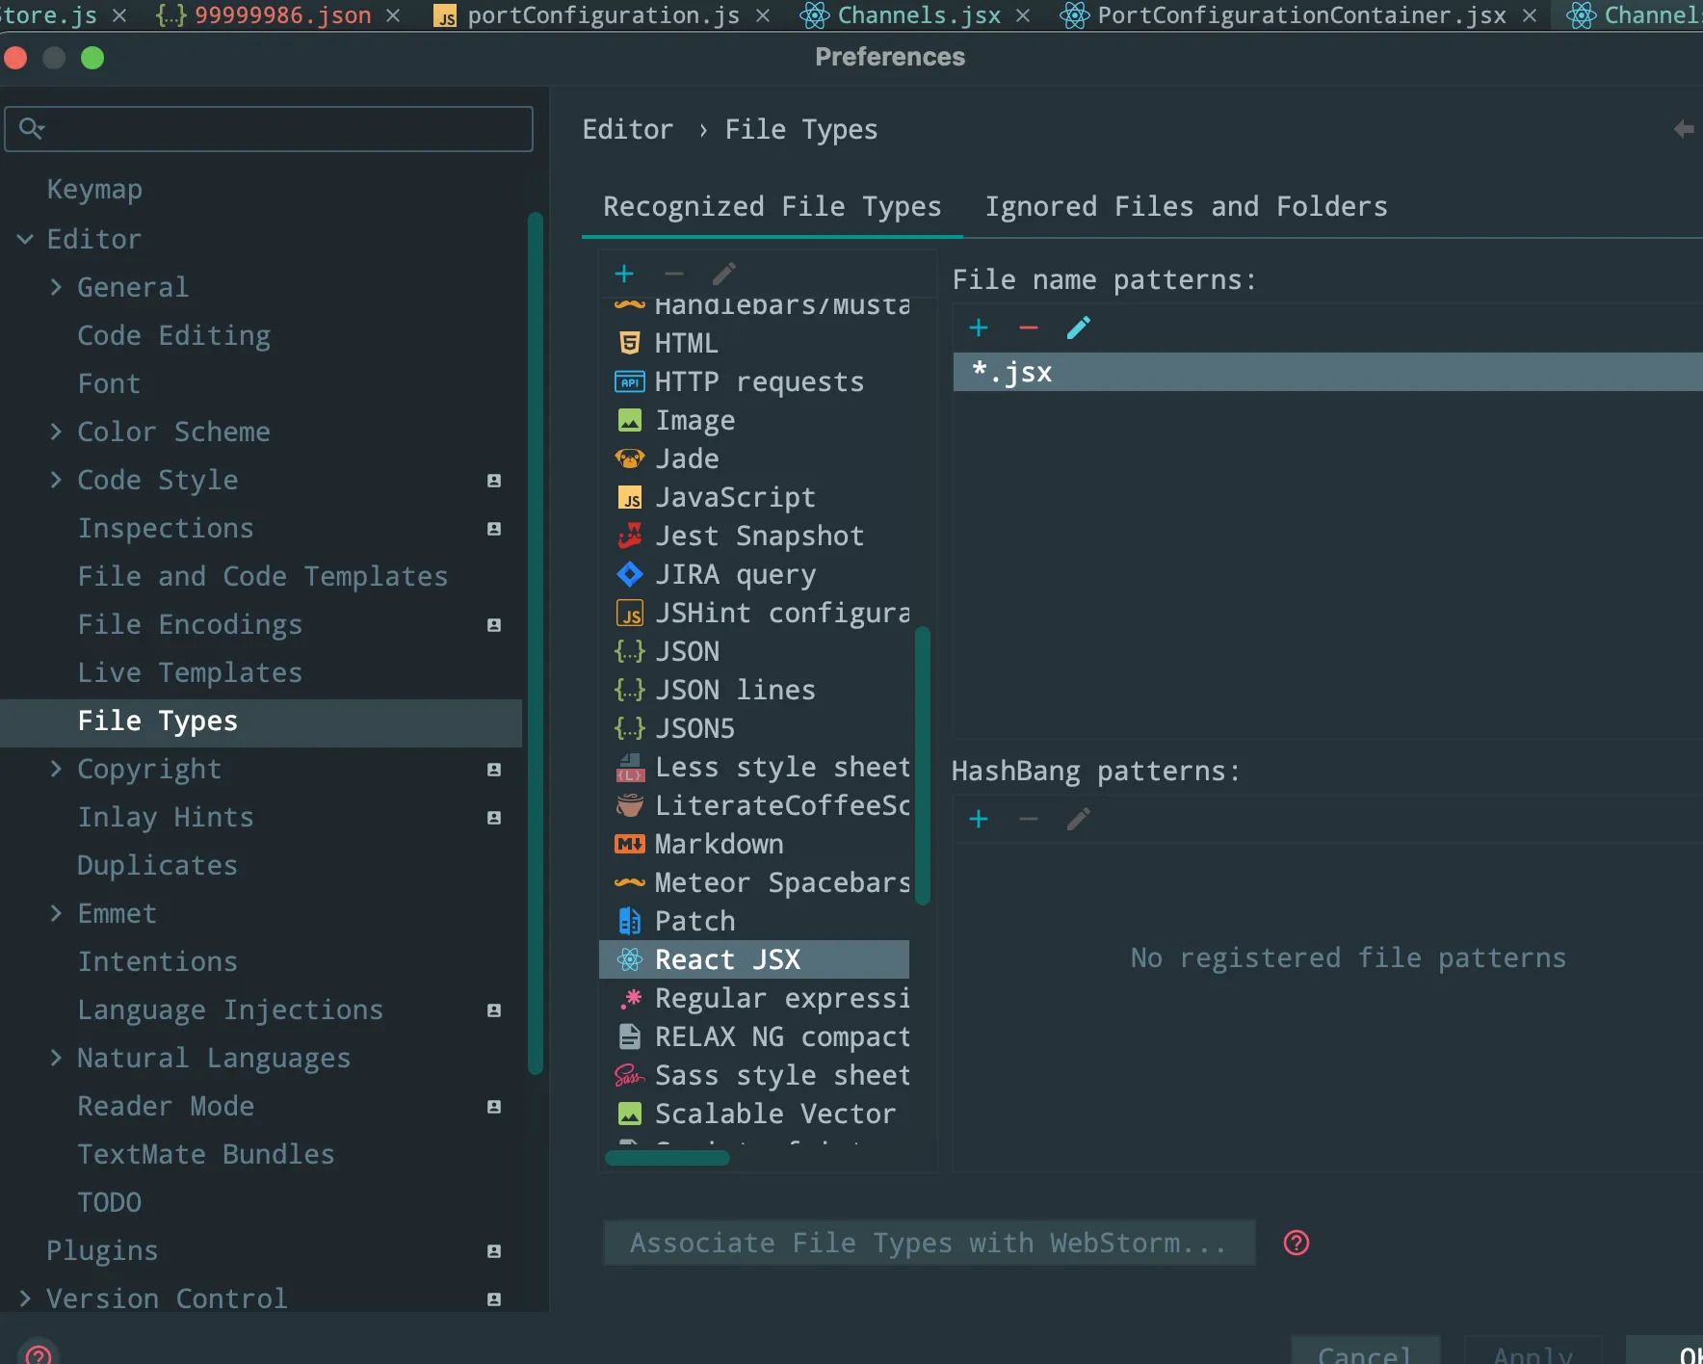Screen dimensions: 1703x1364
Task: Click the settings tree vertical scrollbar
Action: click(536, 643)
